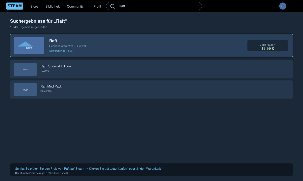Viewport: 303px width, 181px height.
Task: Click Sehr positiv (87.342) reviews link
Action: 61,51
